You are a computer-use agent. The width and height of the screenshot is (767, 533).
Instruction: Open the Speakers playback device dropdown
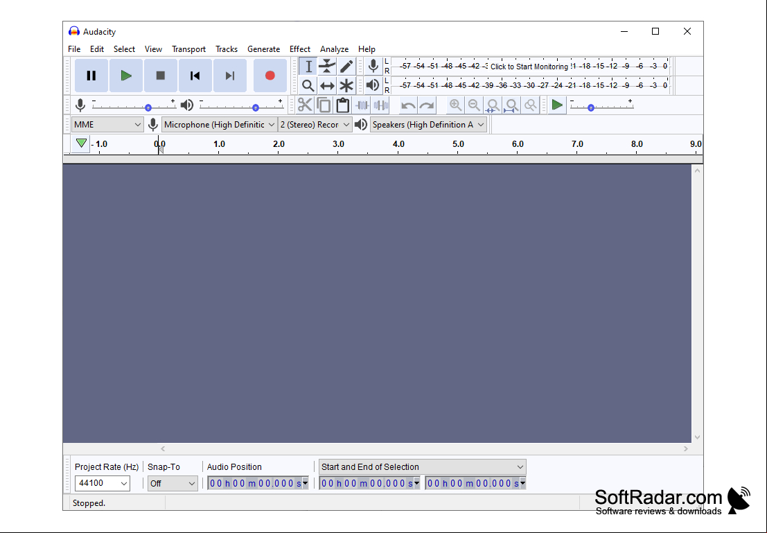point(428,125)
